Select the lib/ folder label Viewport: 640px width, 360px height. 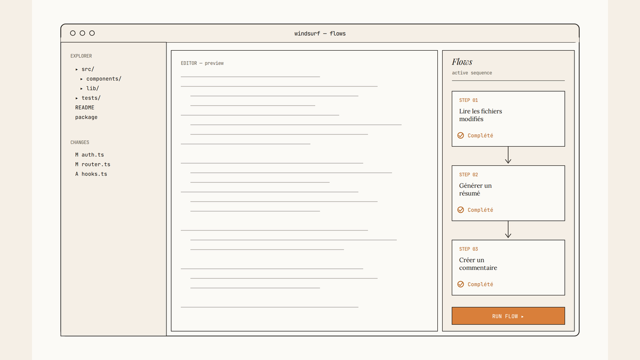tap(93, 89)
